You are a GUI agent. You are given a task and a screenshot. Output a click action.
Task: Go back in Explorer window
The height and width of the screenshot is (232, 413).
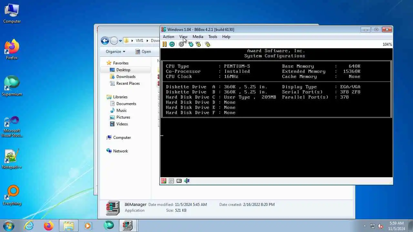coord(105,41)
